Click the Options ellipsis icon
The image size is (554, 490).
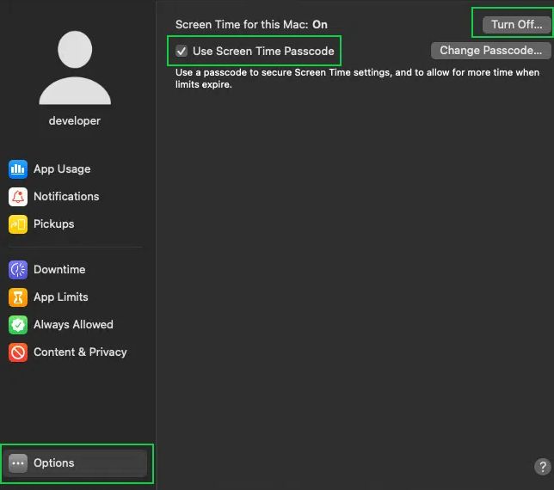(x=18, y=463)
